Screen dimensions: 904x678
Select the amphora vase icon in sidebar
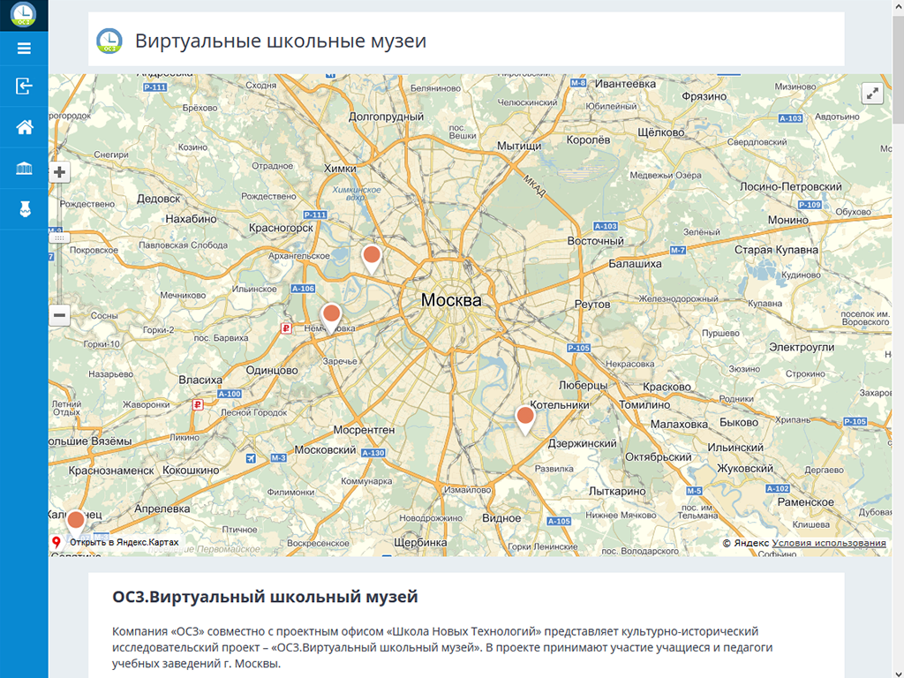pyautogui.click(x=25, y=208)
